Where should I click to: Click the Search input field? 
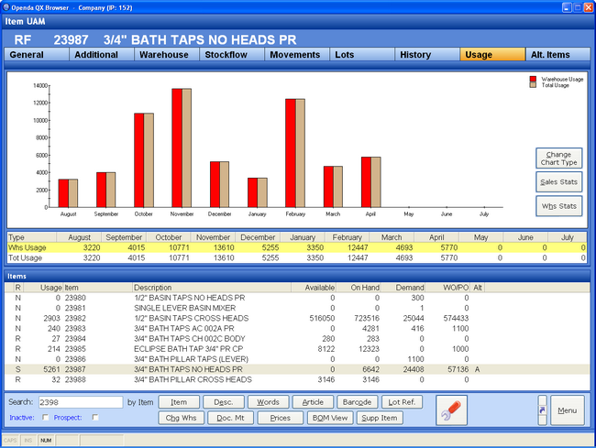click(81, 402)
